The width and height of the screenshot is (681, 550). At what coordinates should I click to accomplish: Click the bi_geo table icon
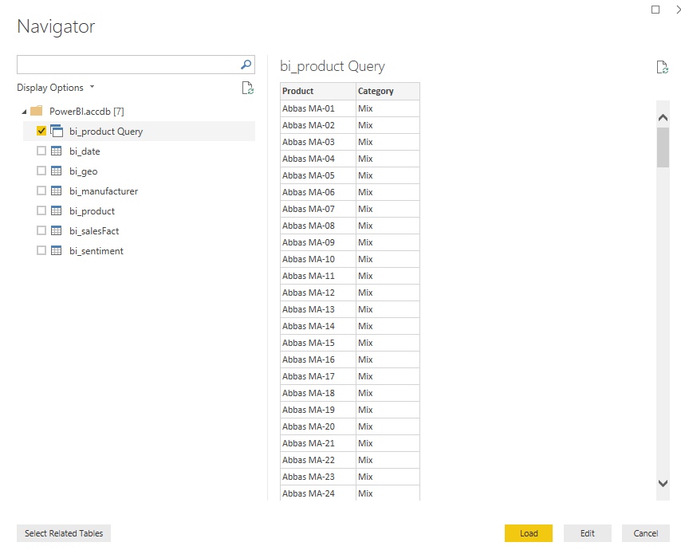[x=56, y=171]
